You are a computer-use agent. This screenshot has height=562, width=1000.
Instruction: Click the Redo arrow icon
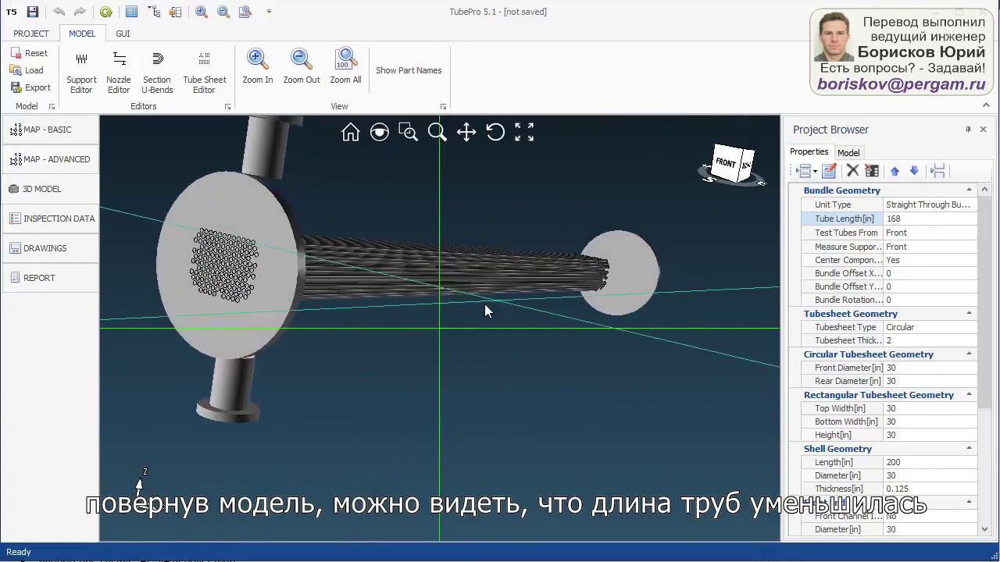point(80,12)
